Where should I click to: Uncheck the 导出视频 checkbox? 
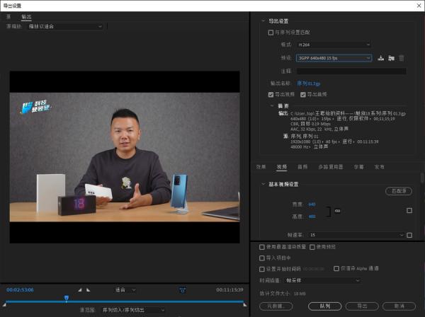point(271,93)
